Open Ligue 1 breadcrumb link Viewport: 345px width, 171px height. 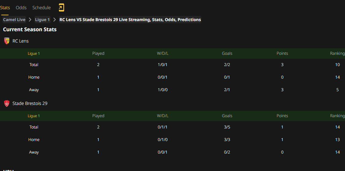click(42, 20)
